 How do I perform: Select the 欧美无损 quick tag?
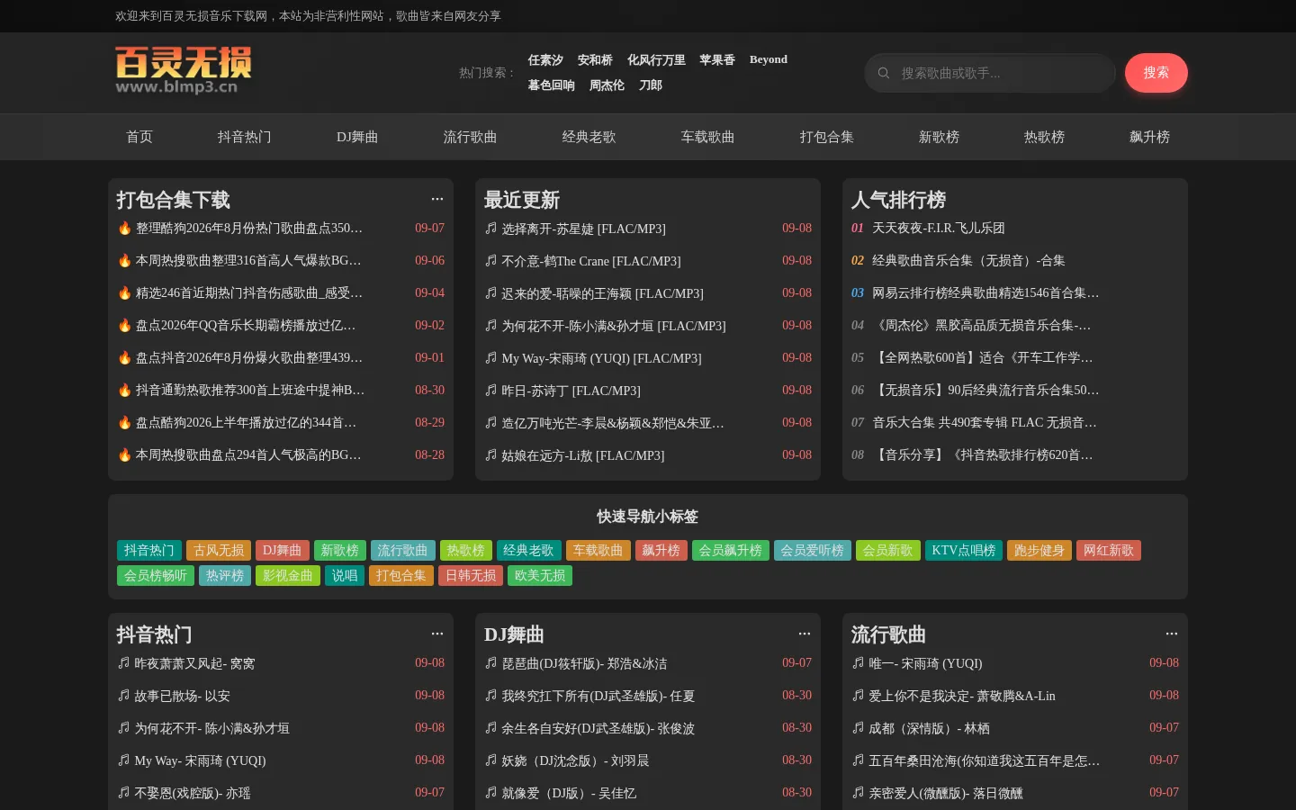tap(540, 575)
